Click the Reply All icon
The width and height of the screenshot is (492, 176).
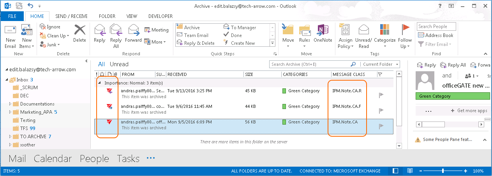click(x=116, y=30)
